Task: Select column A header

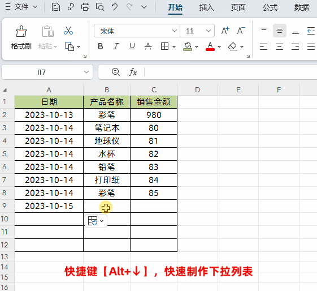Action: 49,89
